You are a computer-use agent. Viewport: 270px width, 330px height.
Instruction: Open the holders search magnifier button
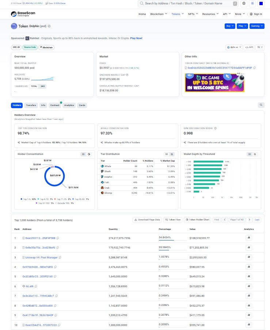click(x=261, y=105)
